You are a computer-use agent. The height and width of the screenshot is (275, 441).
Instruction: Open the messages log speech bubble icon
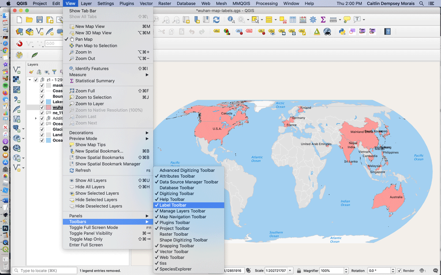tap(435, 271)
